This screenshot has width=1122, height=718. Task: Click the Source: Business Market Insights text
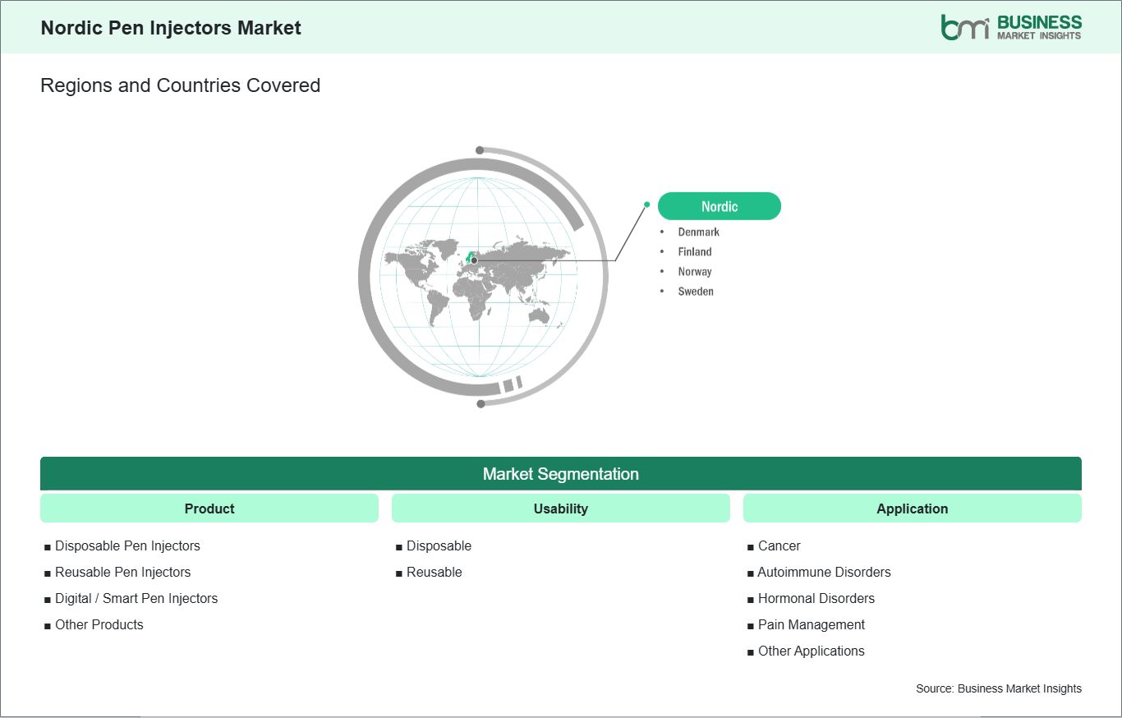pos(999,688)
